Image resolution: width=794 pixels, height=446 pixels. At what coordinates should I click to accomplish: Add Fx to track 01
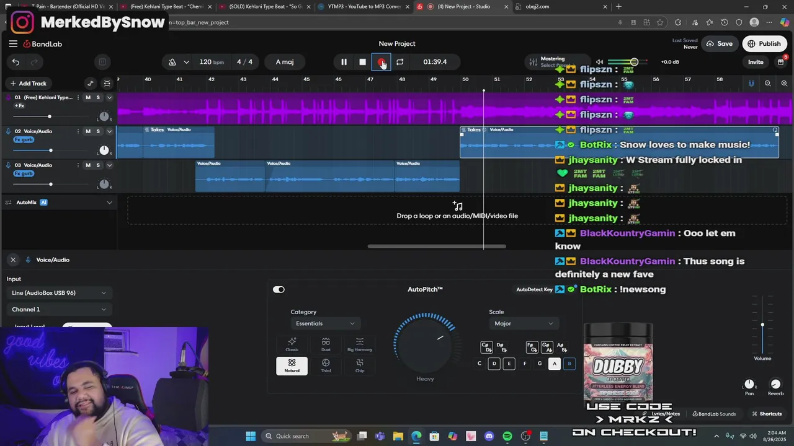19,106
